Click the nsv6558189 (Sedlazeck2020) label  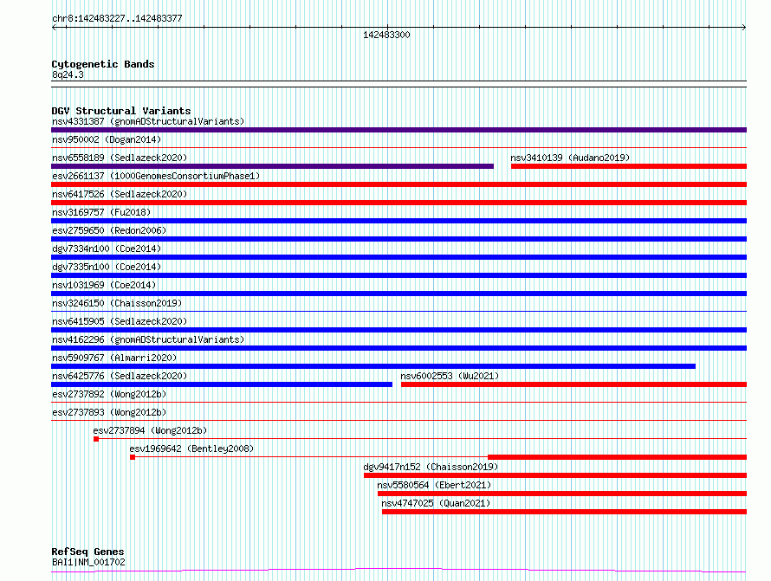pos(120,158)
